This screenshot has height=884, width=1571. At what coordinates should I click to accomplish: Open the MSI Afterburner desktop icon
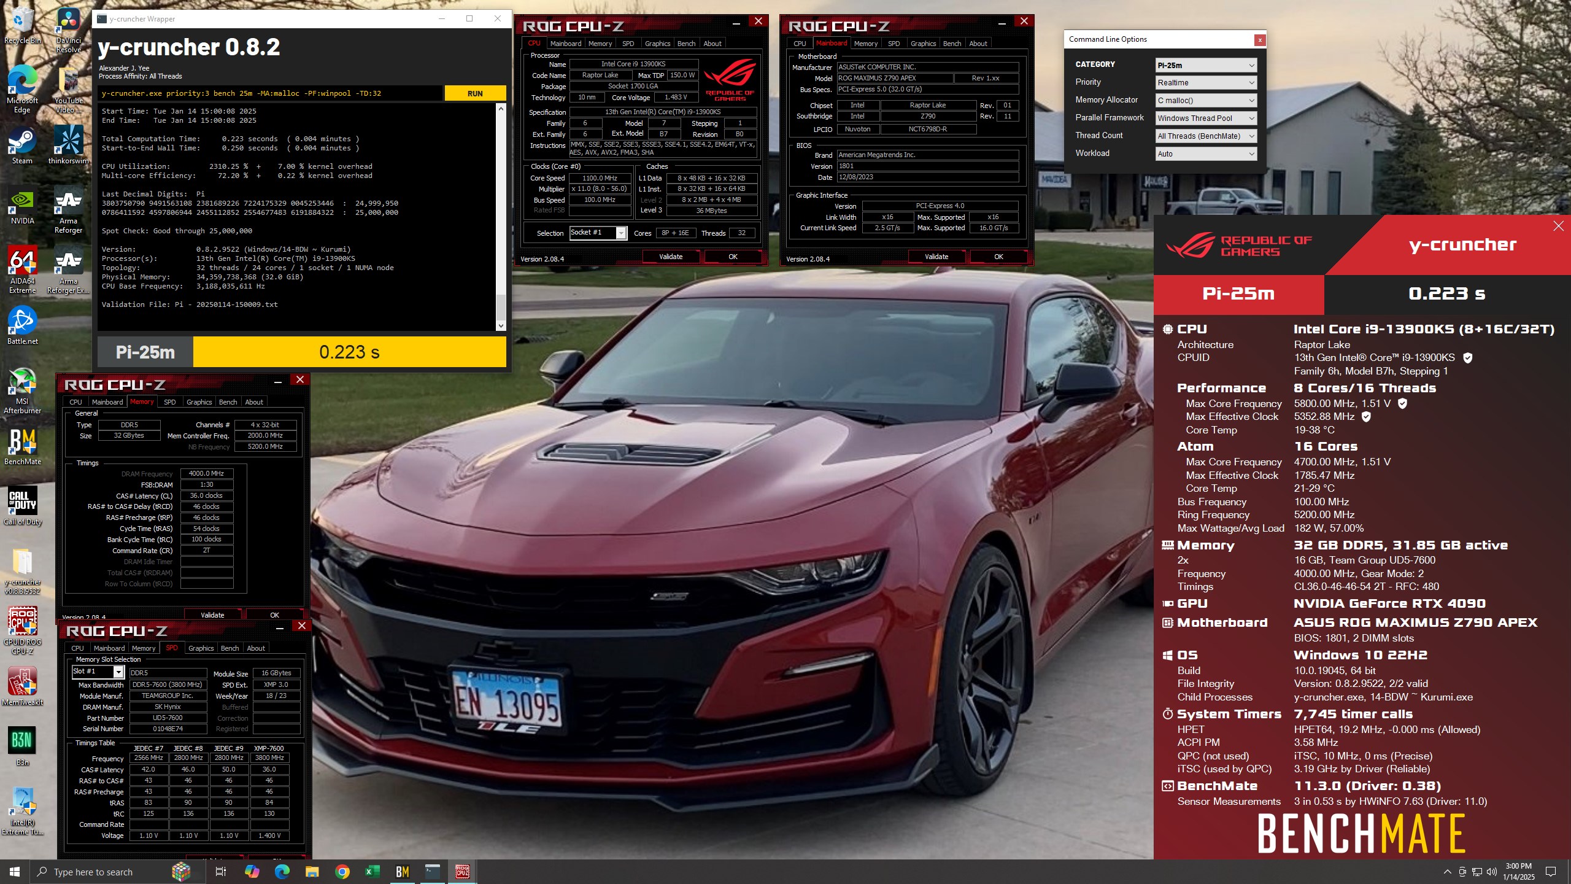click(22, 390)
